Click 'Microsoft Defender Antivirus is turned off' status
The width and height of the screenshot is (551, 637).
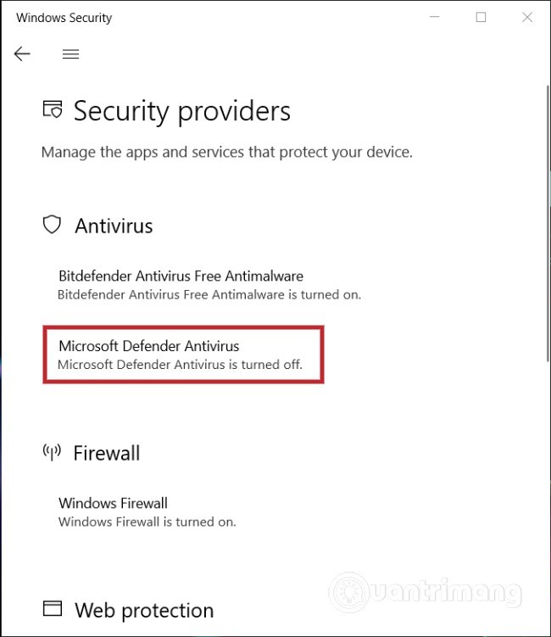point(180,366)
